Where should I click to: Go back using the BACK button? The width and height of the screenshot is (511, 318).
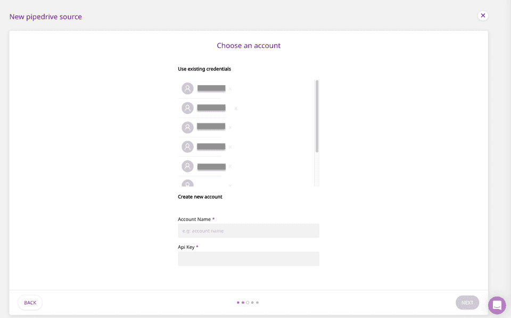tap(30, 302)
